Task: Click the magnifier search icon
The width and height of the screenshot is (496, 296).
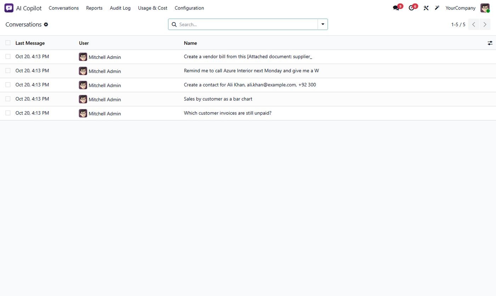Action: [174, 24]
